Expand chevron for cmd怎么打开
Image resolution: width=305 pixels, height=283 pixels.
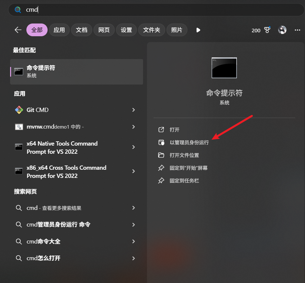tap(134, 259)
